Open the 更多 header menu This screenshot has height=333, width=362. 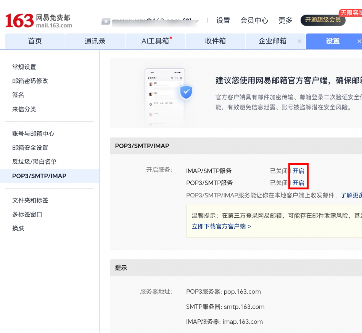[x=285, y=20]
